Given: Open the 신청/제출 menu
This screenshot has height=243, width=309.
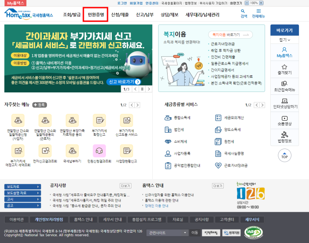Looking at the screenshot, I should pos(120,15).
